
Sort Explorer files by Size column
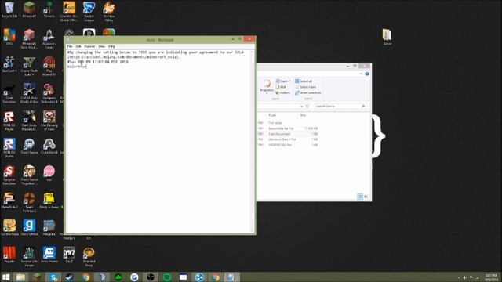point(303,115)
